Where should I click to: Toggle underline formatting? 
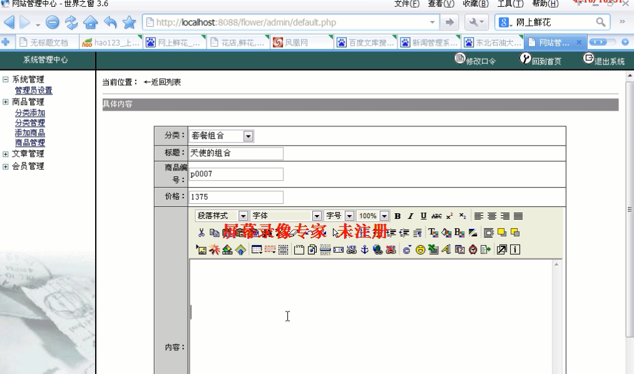click(423, 216)
